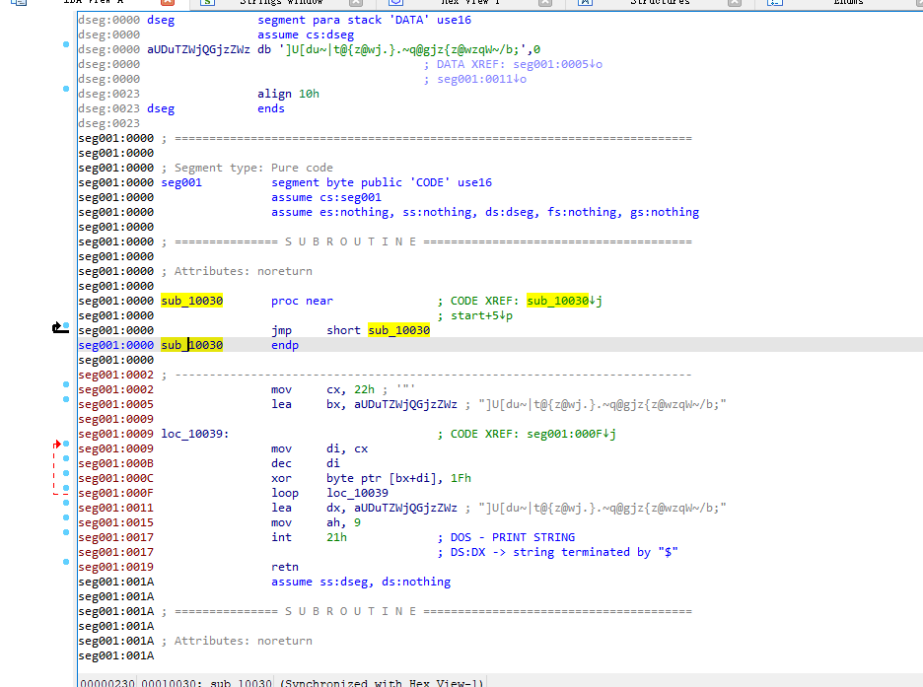The image size is (923, 687).
Task: Select sub_10030 on the proc near line
Action: (x=192, y=301)
